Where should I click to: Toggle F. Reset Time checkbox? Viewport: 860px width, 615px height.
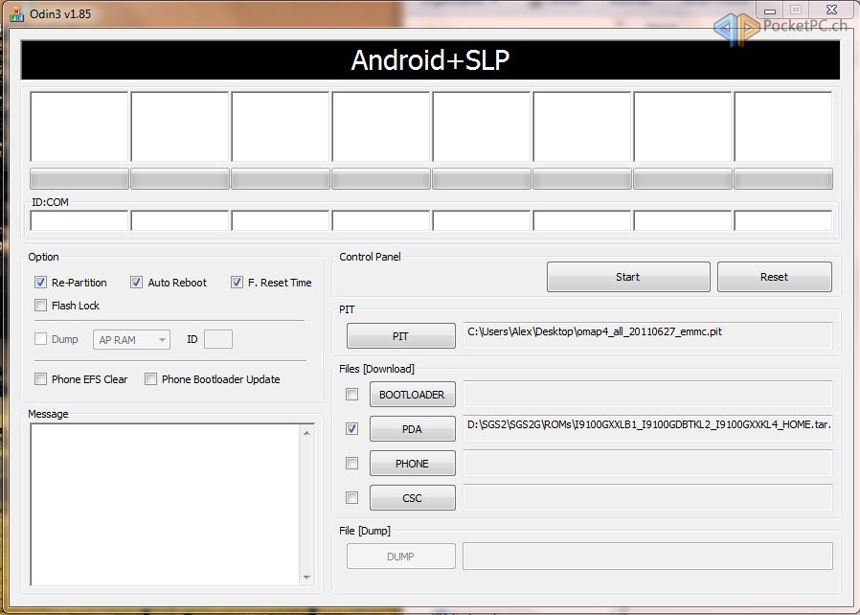point(237,282)
